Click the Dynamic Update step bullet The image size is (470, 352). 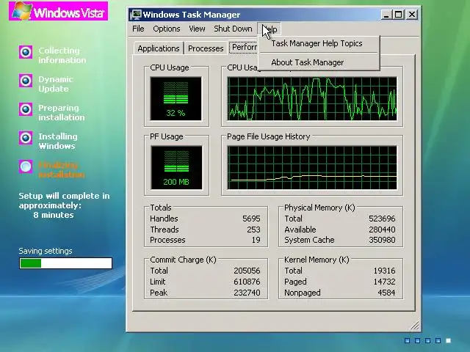pyautogui.click(x=26, y=81)
